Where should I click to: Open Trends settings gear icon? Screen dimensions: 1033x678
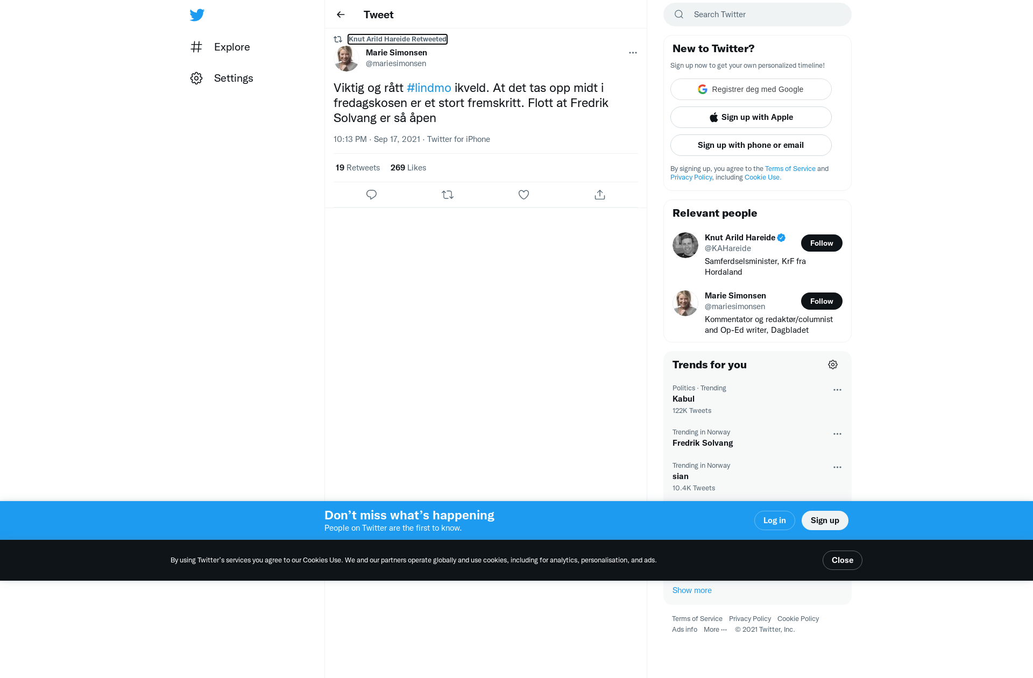[833, 365]
